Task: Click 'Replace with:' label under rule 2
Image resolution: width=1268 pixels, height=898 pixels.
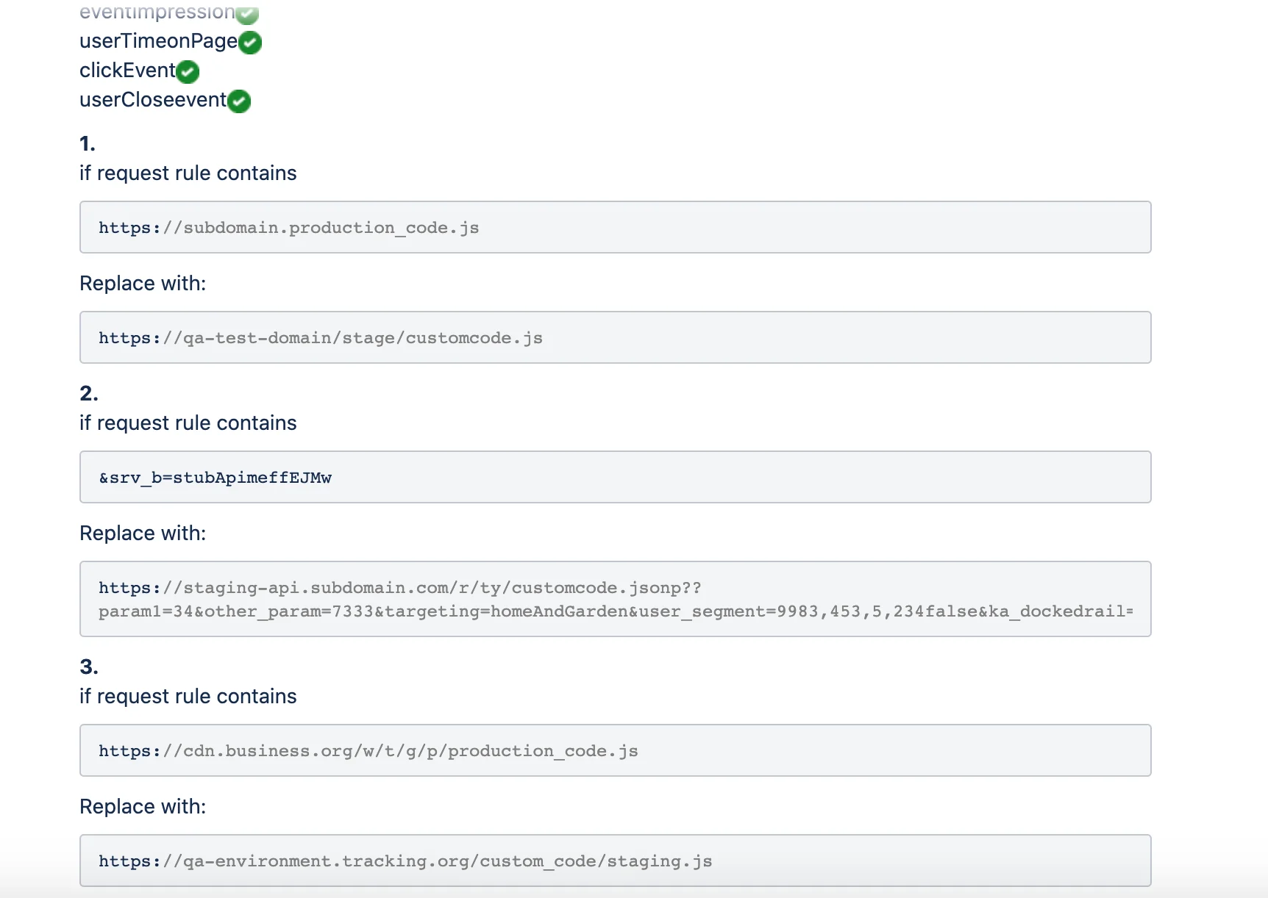Action: click(x=143, y=534)
